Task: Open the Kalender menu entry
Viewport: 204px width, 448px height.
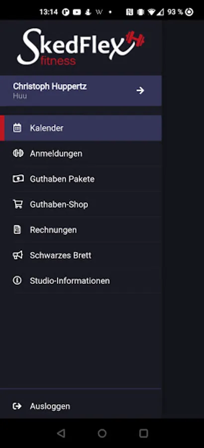Action: coord(81,128)
